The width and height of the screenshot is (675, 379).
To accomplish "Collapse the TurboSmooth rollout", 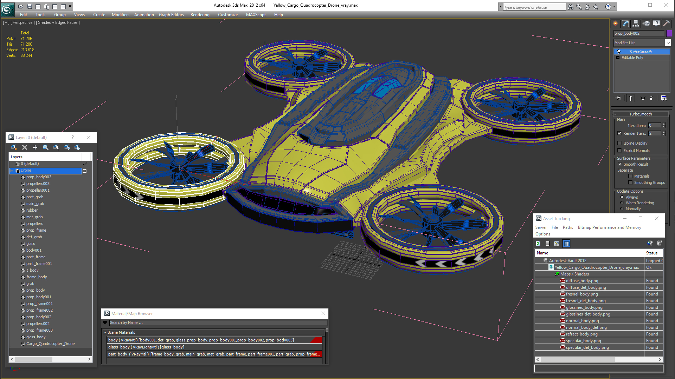I will 615,114.
